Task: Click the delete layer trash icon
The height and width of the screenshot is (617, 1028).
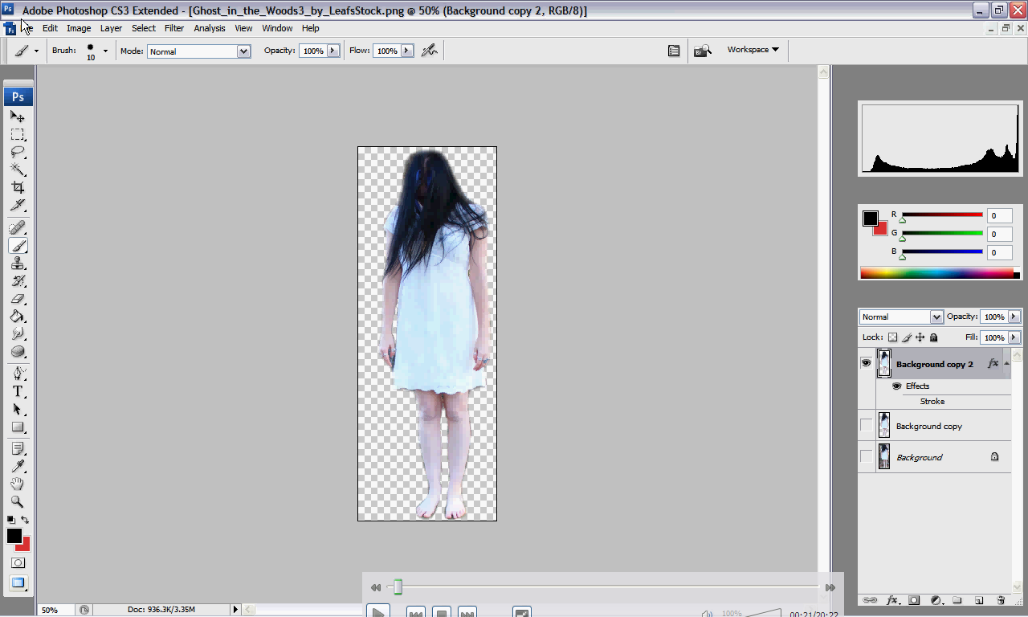Action: coord(1001,600)
